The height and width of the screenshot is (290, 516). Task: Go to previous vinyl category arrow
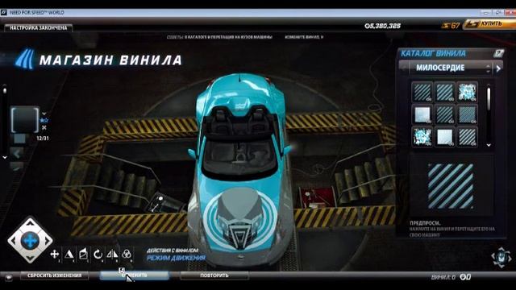point(404,68)
